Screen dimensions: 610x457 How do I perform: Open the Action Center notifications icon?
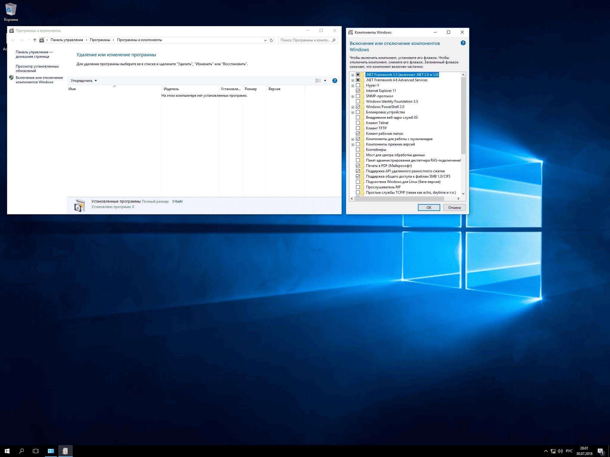(x=601, y=451)
